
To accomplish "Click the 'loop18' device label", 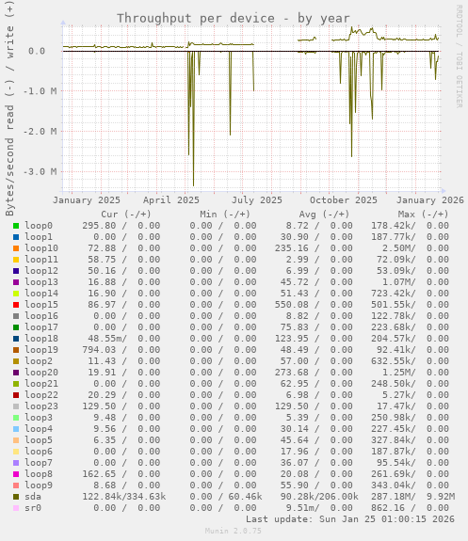I will point(41,339).
